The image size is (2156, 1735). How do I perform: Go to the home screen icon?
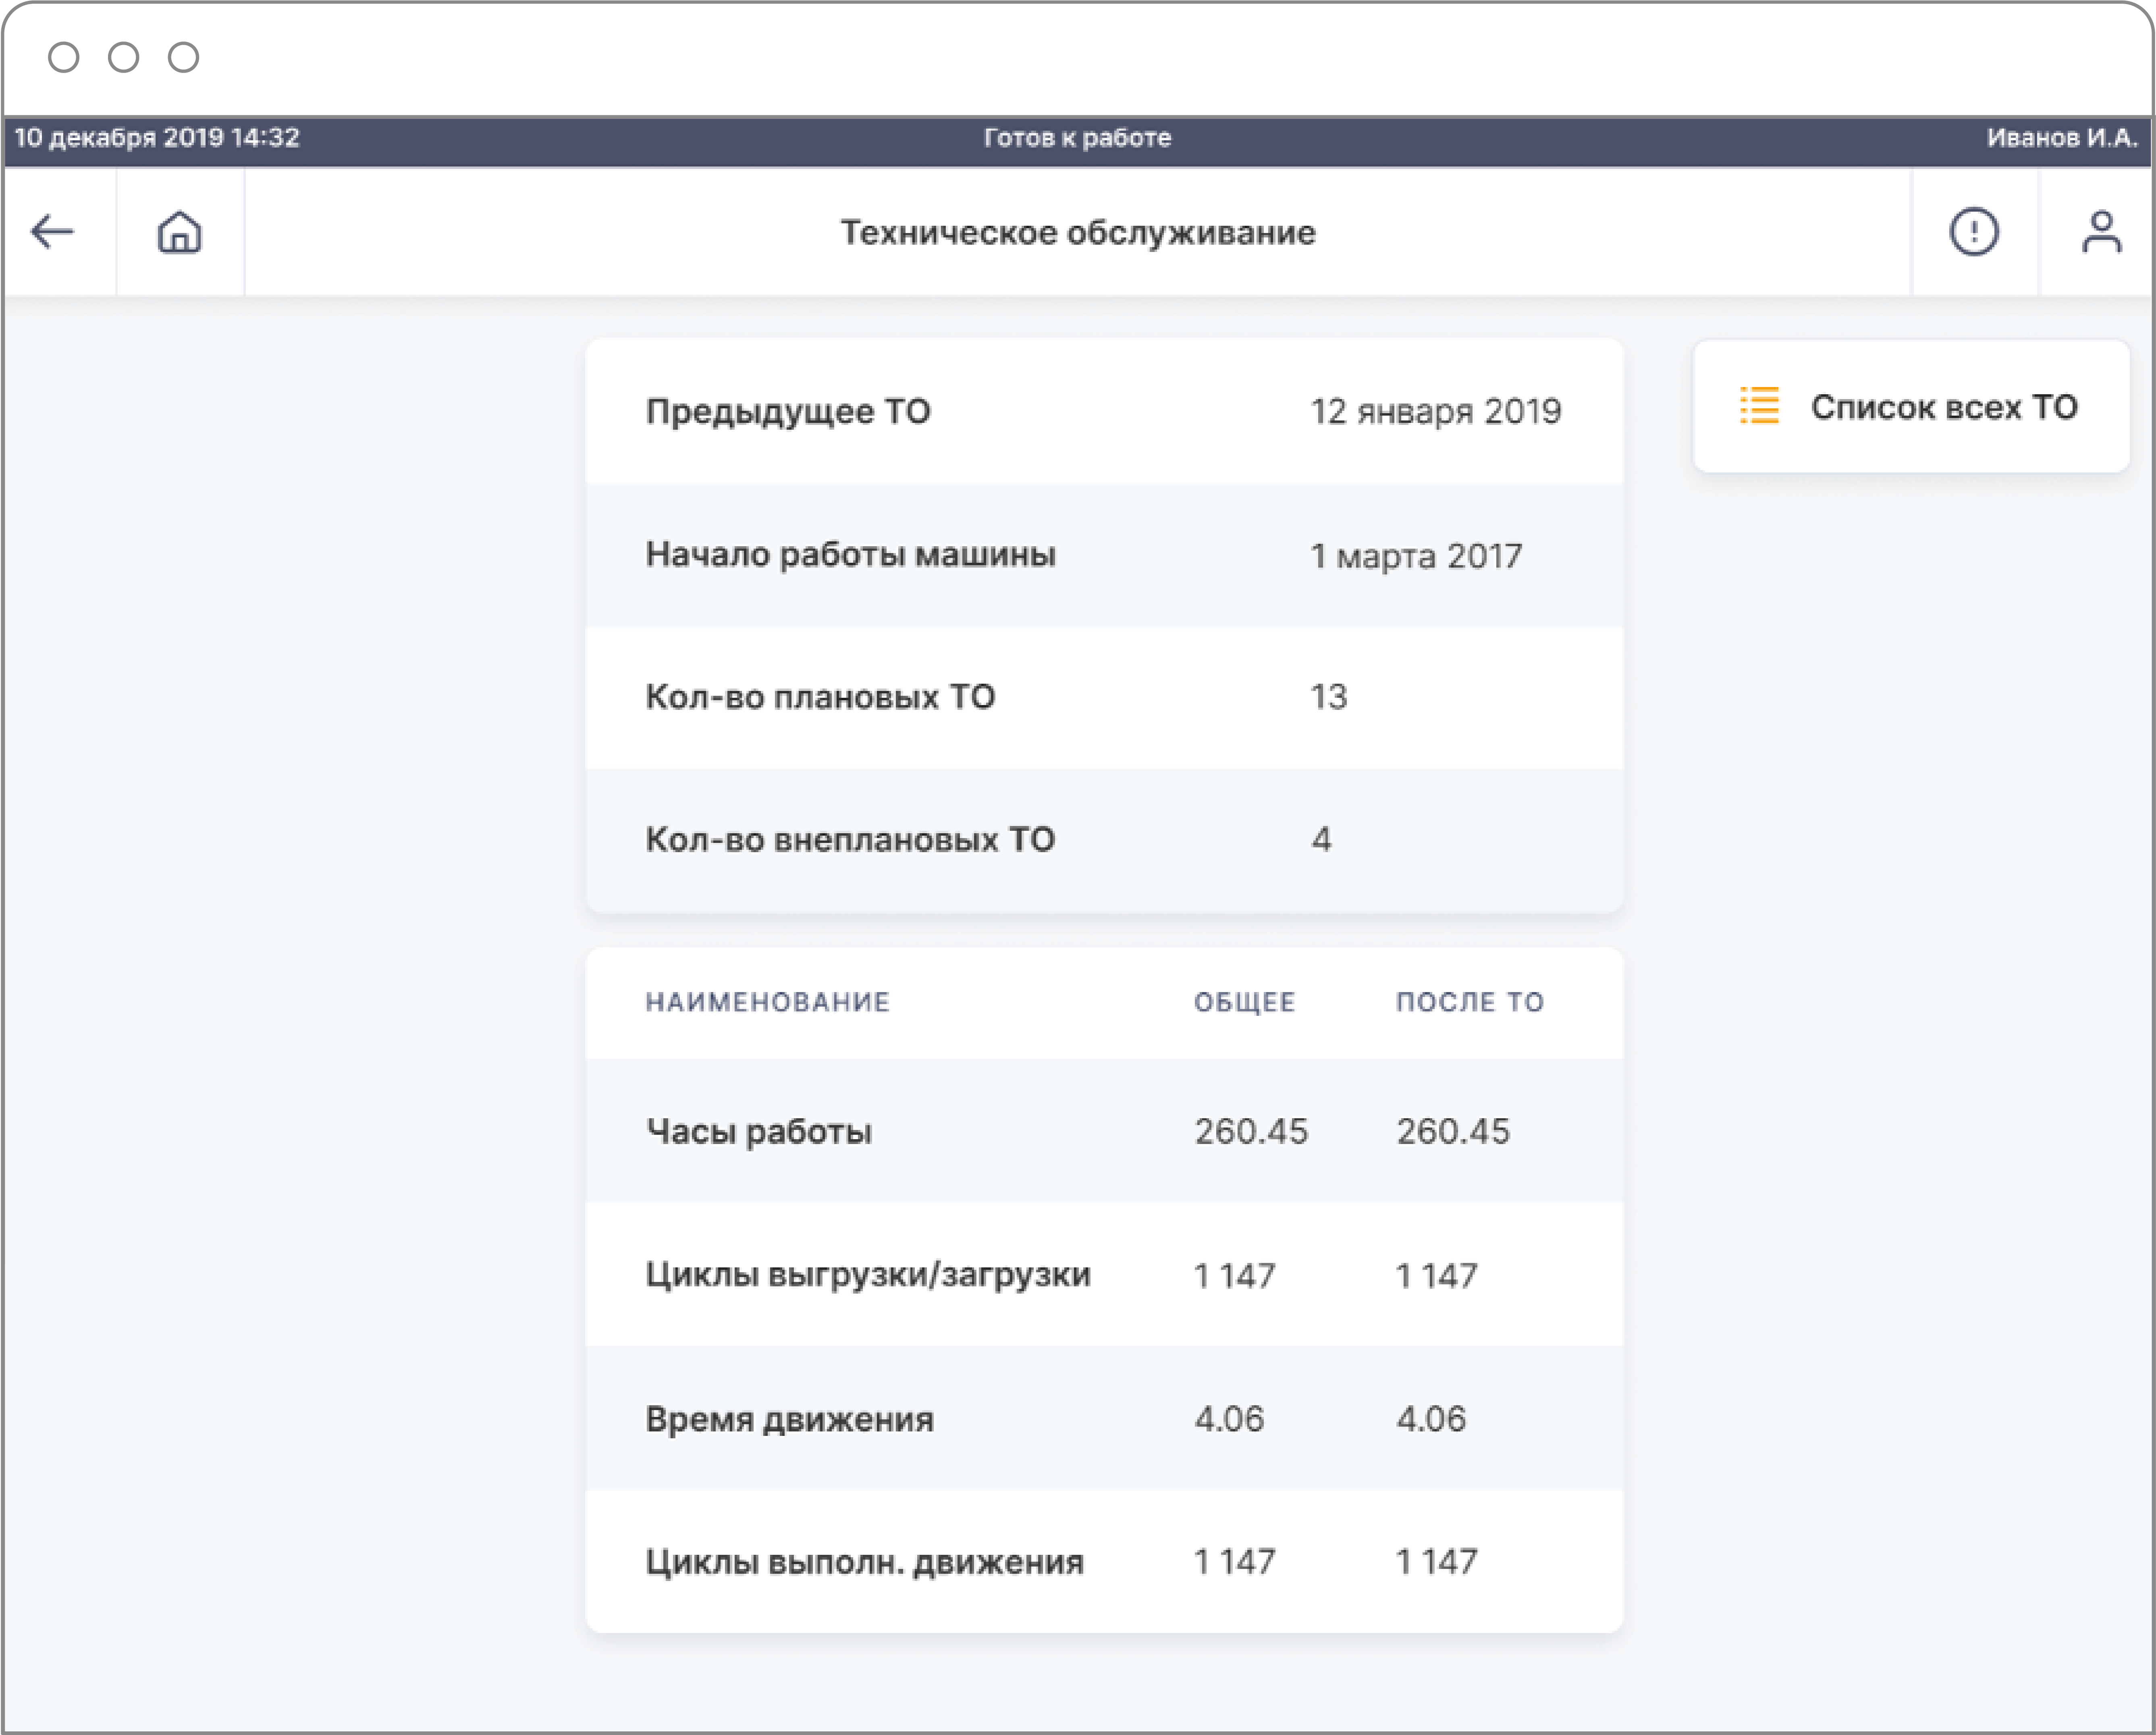[180, 232]
